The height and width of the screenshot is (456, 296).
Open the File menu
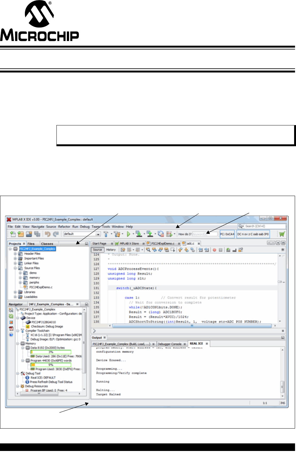click(10, 227)
